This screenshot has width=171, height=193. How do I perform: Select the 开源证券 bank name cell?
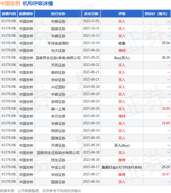coord(58,145)
